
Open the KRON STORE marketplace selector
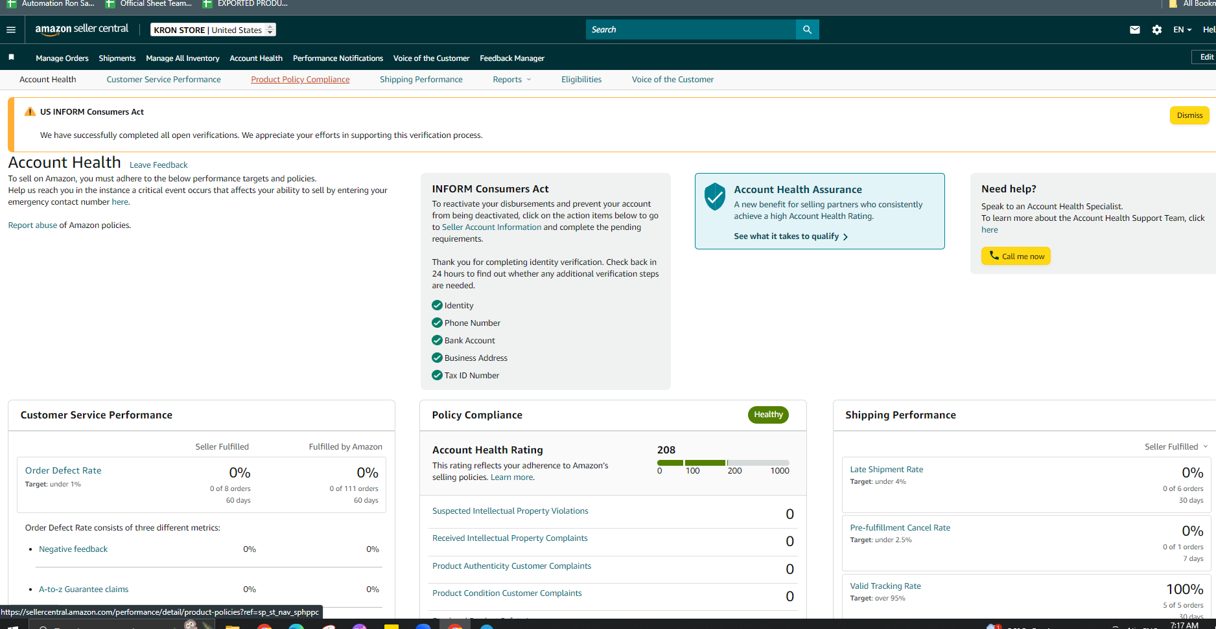click(x=213, y=30)
